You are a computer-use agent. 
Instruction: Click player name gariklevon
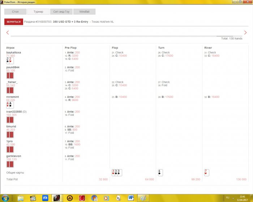(x=14, y=156)
